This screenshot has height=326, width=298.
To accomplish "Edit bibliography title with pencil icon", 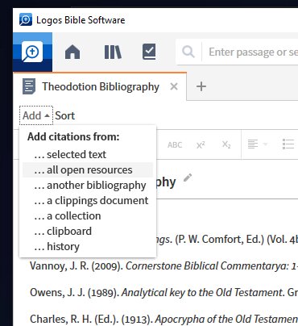I will point(188,178).
